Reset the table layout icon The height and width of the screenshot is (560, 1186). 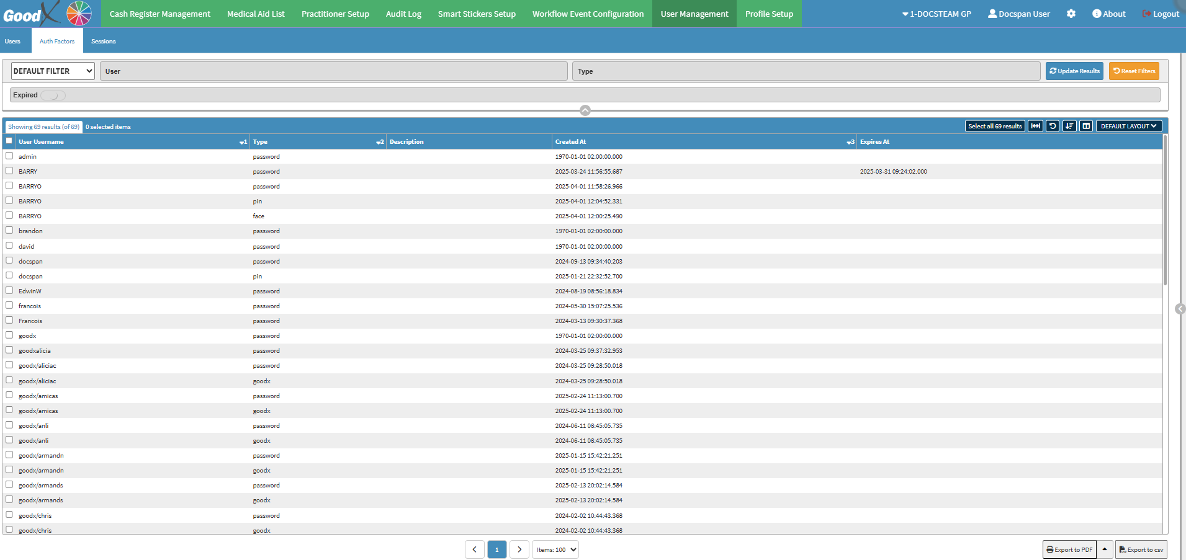pyautogui.click(x=1053, y=126)
